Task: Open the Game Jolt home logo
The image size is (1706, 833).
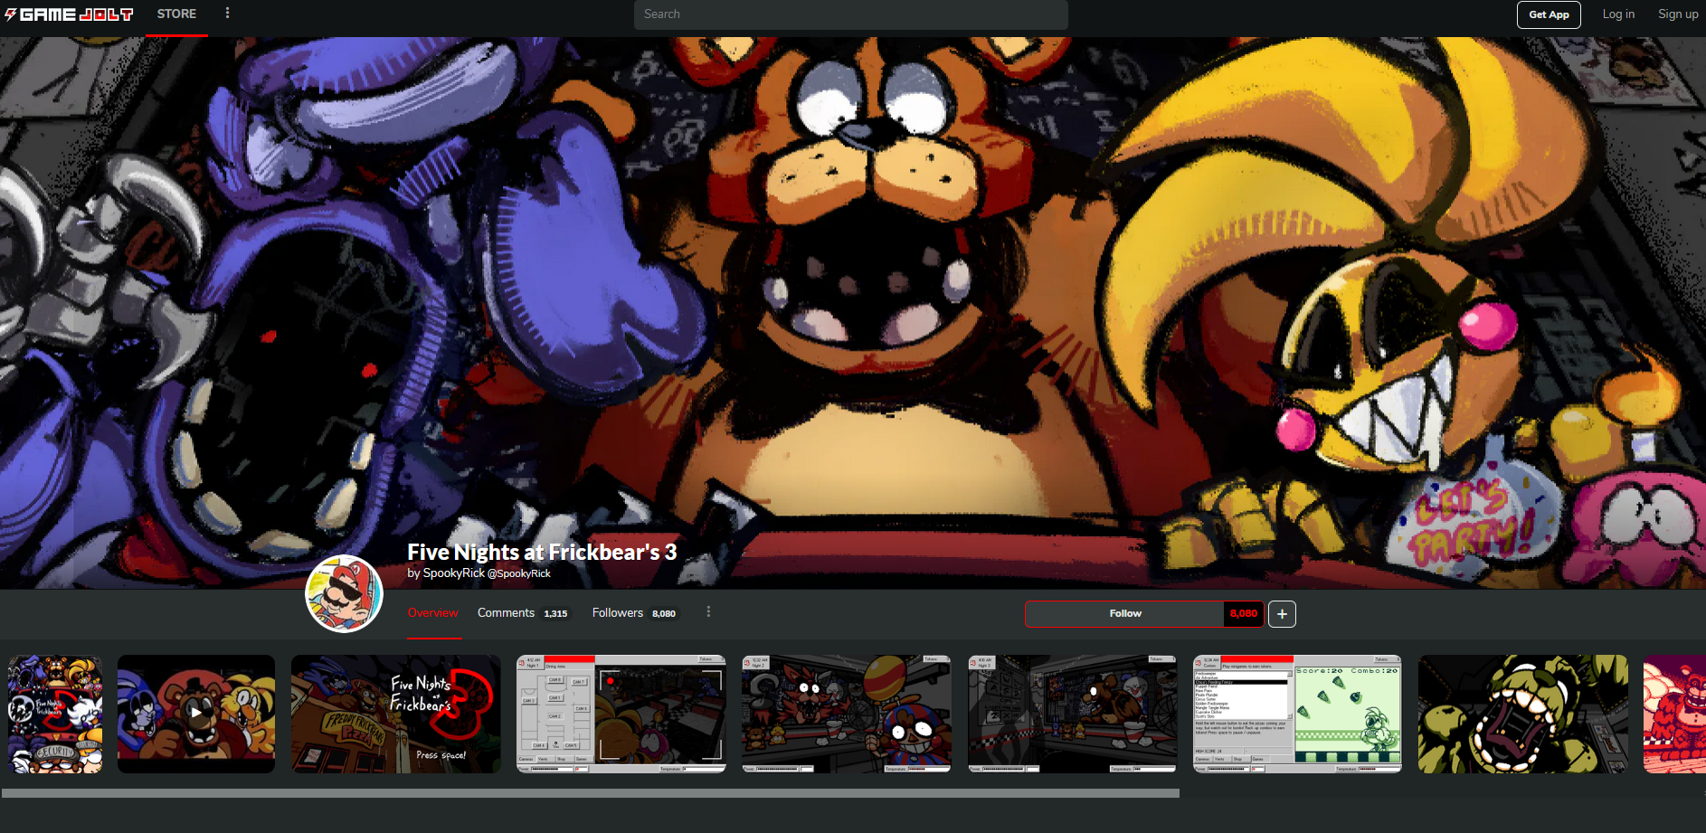Action: [x=69, y=14]
